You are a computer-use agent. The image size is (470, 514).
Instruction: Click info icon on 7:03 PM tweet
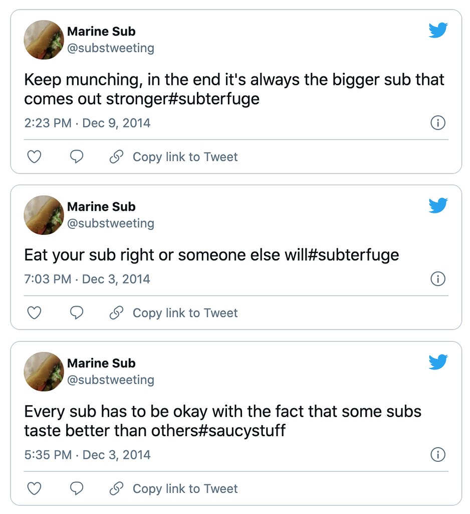tap(438, 279)
